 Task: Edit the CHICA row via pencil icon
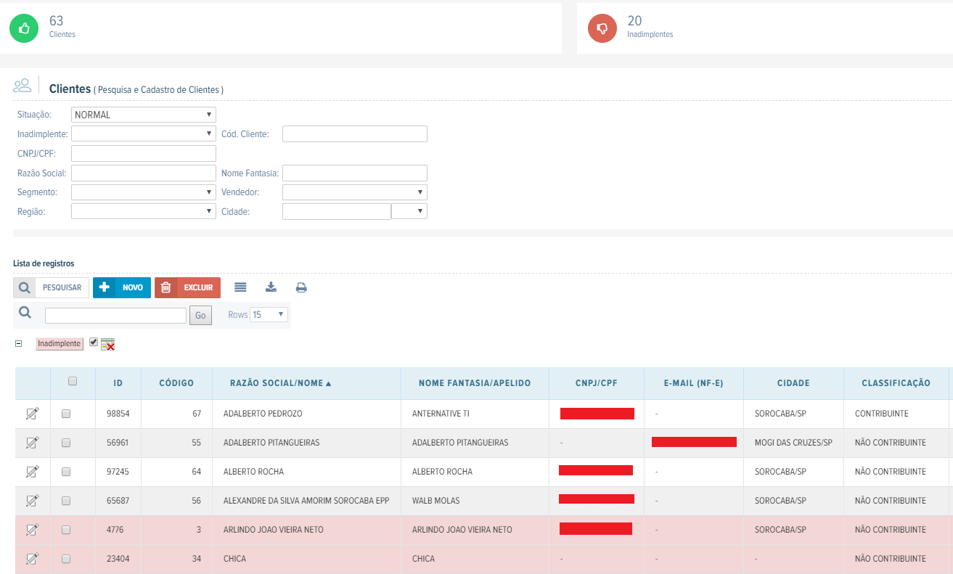(32, 559)
